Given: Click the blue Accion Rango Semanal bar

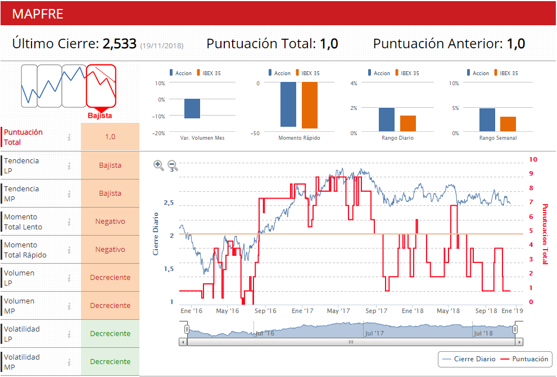Looking at the screenshot, I should pos(487,120).
